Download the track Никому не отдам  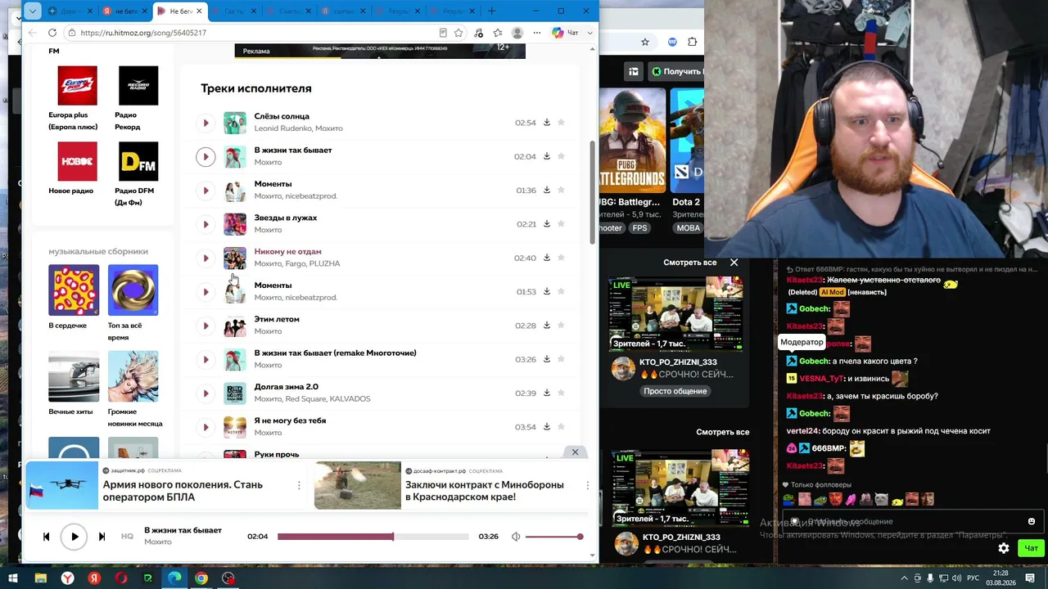point(547,258)
